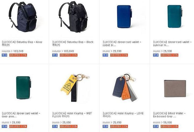Screen dimensions: 194x132
Task: Open the Bifold Wallet Embossed Grey link
Action: coord(169,115)
